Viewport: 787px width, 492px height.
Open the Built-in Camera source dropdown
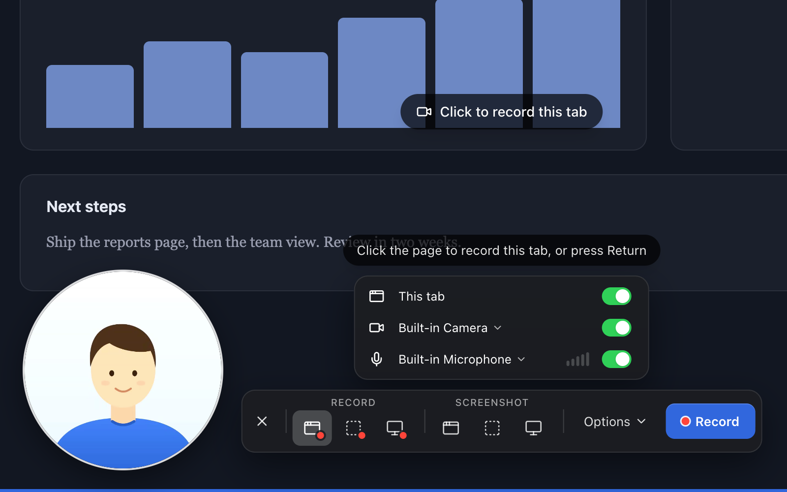pos(450,328)
